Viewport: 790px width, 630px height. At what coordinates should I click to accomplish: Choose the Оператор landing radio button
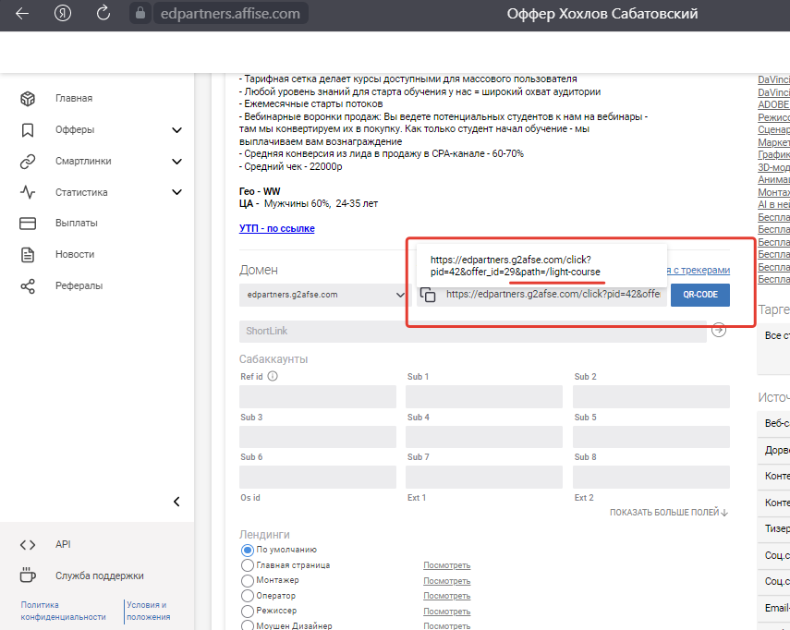pos(247,596)
